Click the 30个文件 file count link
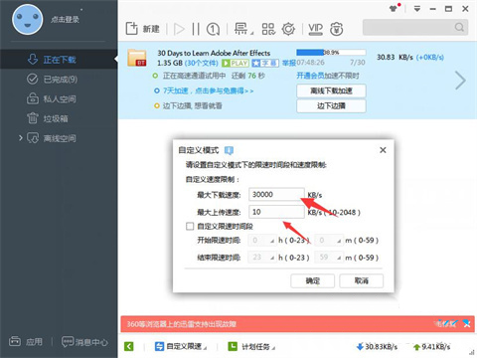This screenshot has width=477, height=358. click(x=202, y=63)
